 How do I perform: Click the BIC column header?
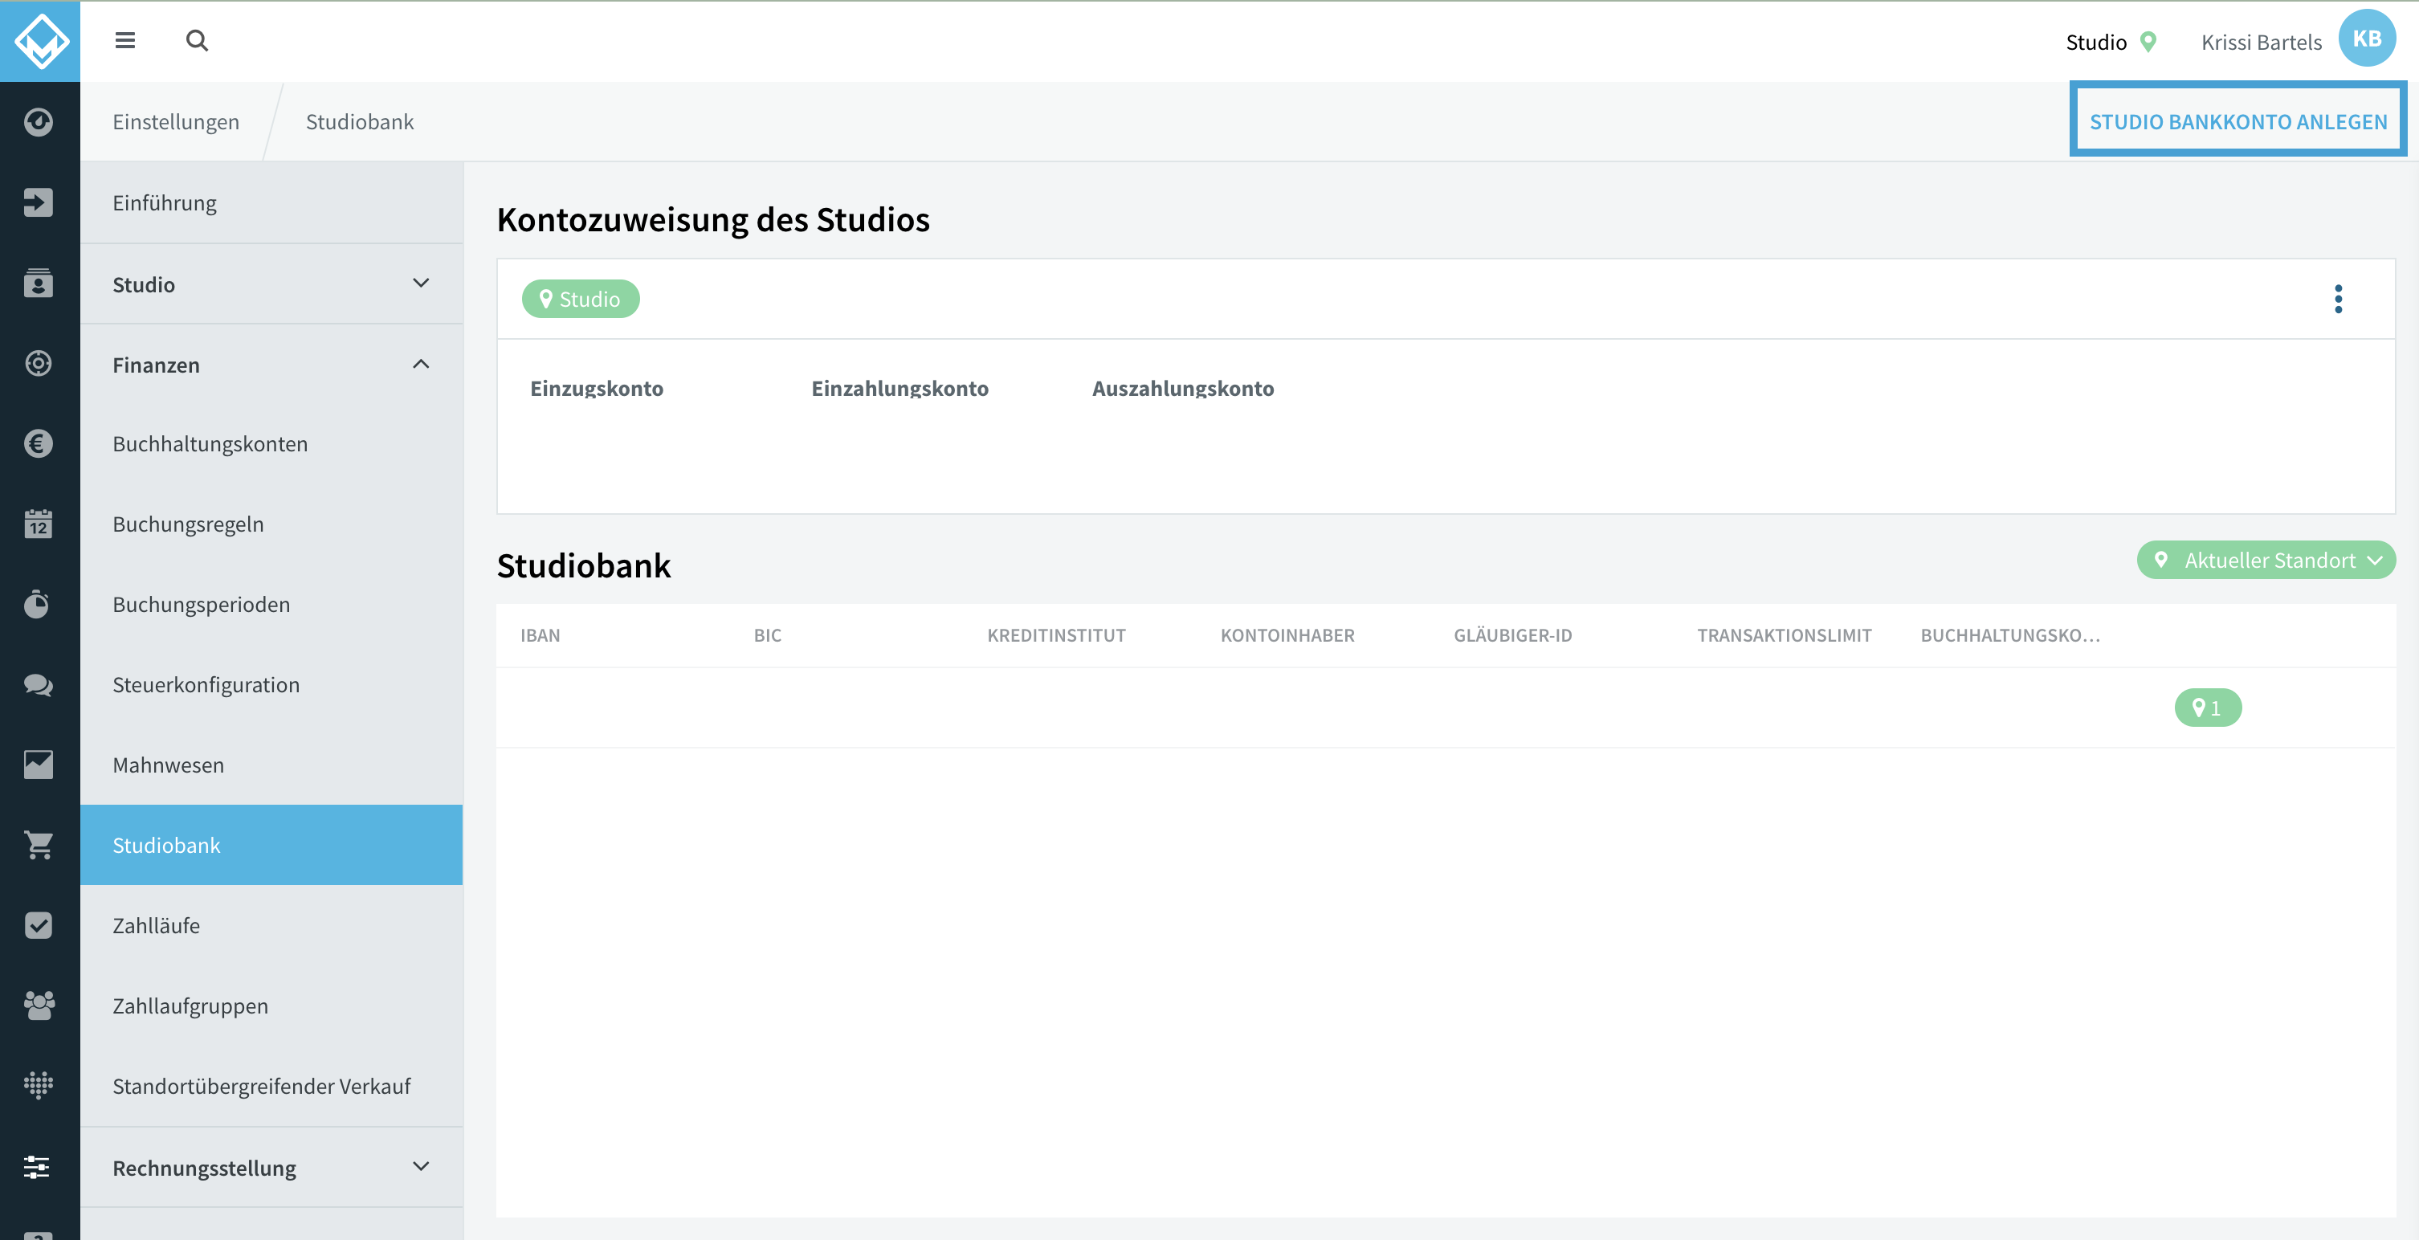[767, 636]
